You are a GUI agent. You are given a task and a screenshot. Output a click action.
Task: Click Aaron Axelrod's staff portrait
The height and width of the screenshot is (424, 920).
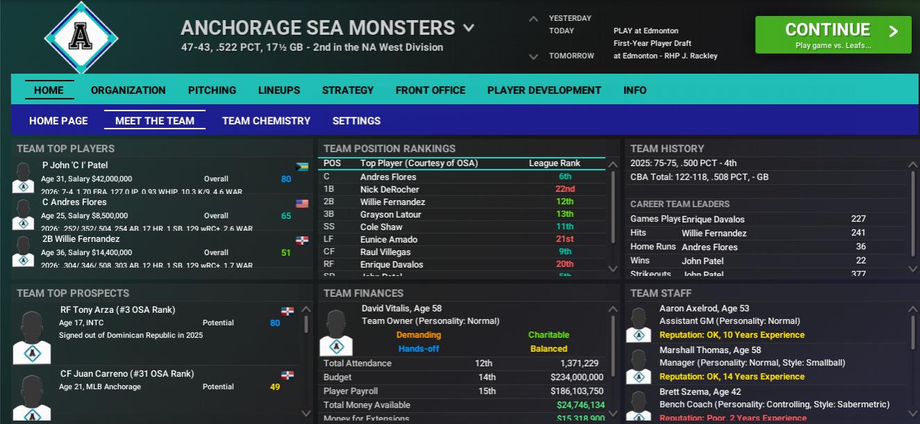[638, 325]
